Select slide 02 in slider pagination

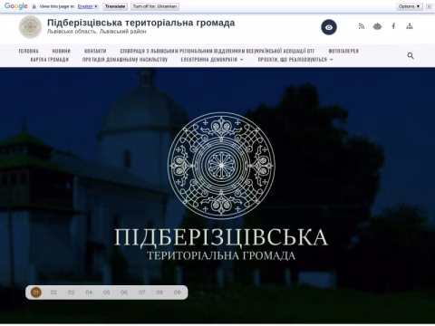tap(53, 292)
